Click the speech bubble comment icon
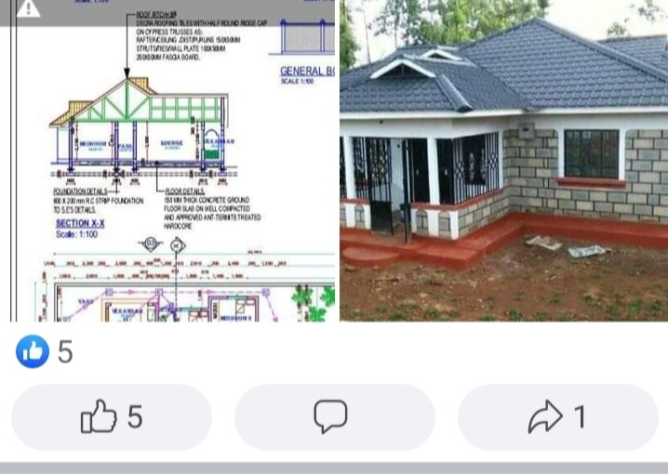Screen dimensions: 668x474 tap(330, 416)
